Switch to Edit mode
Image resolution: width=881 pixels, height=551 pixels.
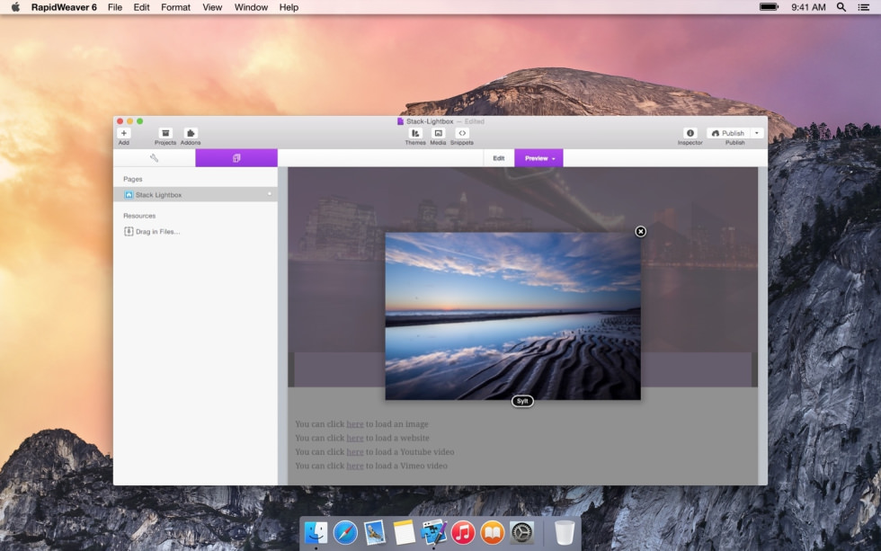499,158
